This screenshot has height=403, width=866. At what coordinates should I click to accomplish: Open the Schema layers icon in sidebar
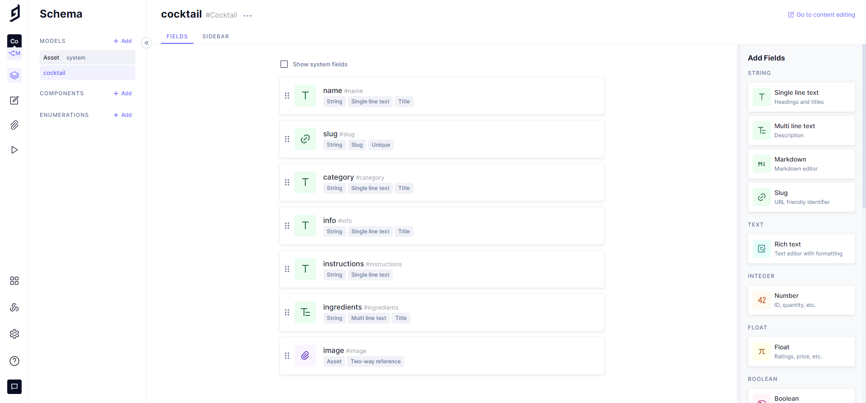tap(14, 75)
